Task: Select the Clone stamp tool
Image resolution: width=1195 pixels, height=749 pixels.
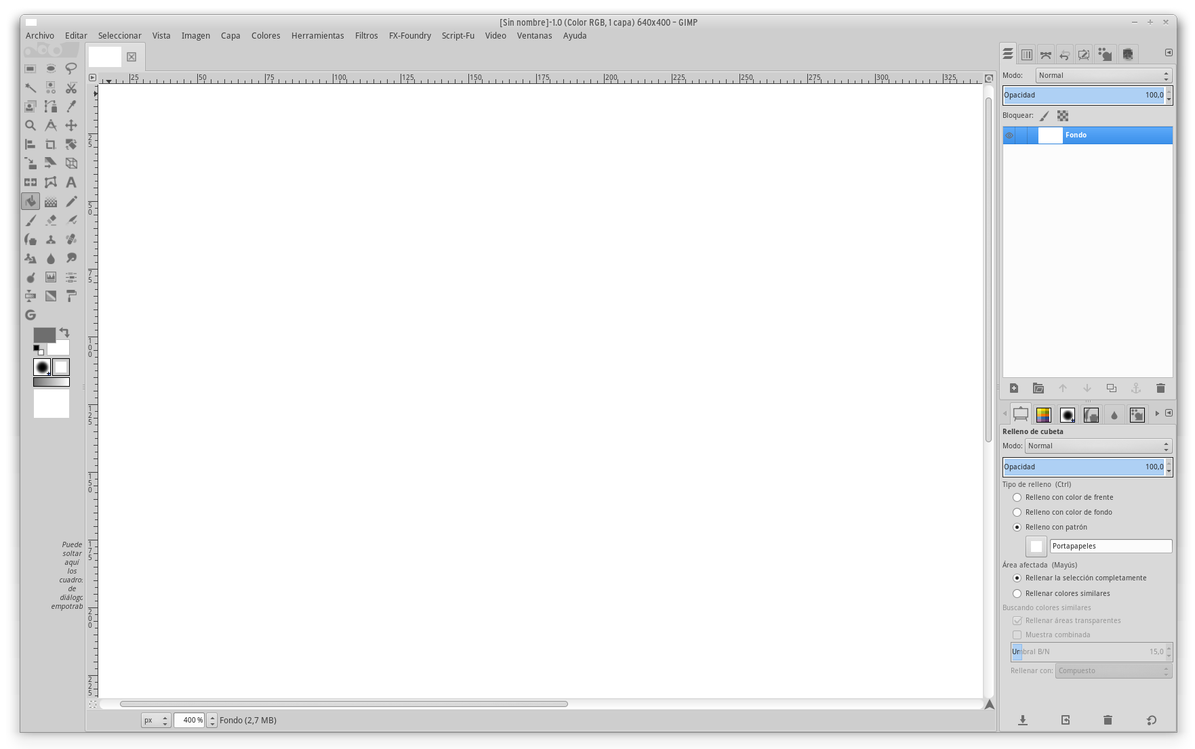Action: [x=51, y=239]
